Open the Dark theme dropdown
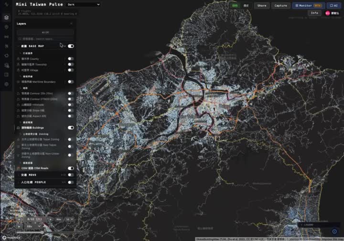The image size is (344, 241). 83,4
